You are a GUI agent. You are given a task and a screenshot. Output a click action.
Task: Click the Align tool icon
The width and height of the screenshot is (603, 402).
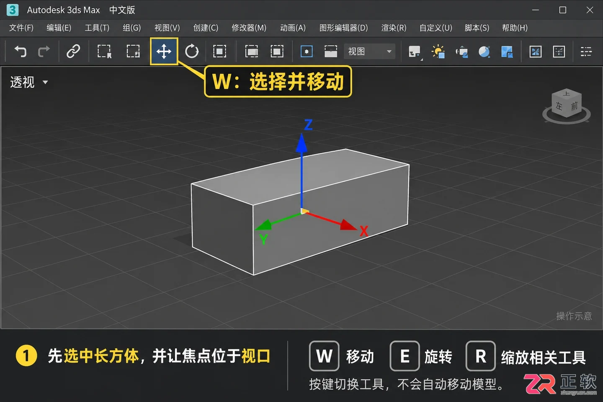(559, 52)
